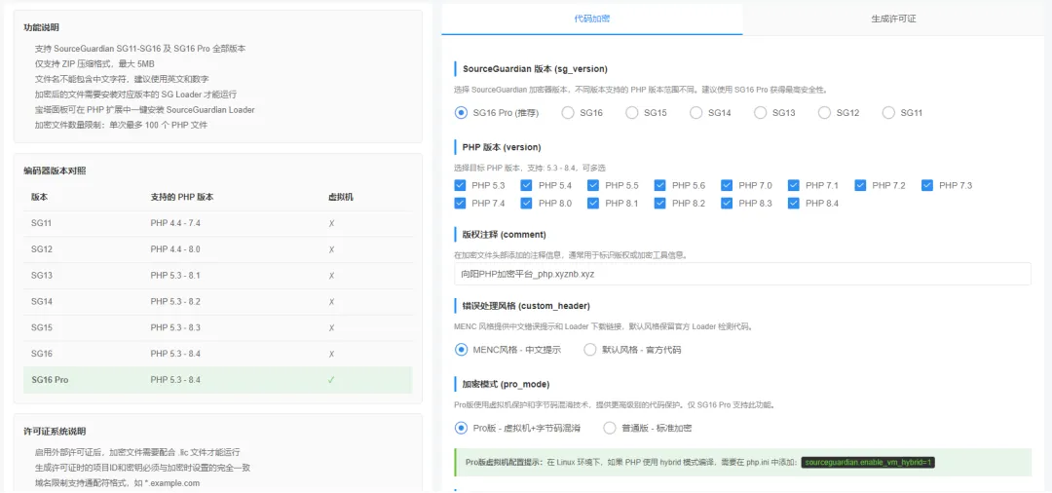Click the SourceGuardian 版本 (sg_version) heading
The image size is (1052, 493).
(x=535, y=68)
